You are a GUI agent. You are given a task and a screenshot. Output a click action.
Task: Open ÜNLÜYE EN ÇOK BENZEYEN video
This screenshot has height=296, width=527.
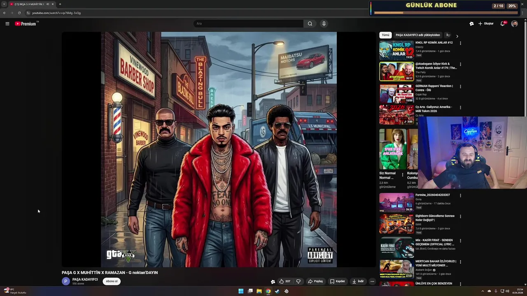(434, 284)
